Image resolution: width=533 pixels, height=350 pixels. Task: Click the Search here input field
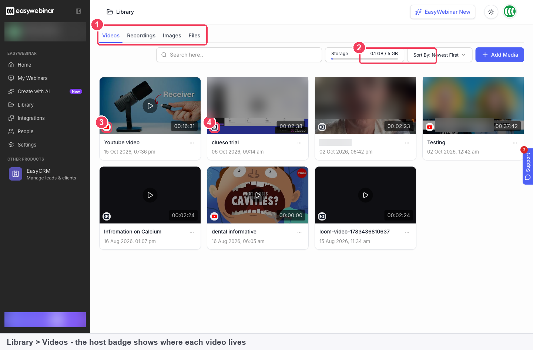(239, 55)
